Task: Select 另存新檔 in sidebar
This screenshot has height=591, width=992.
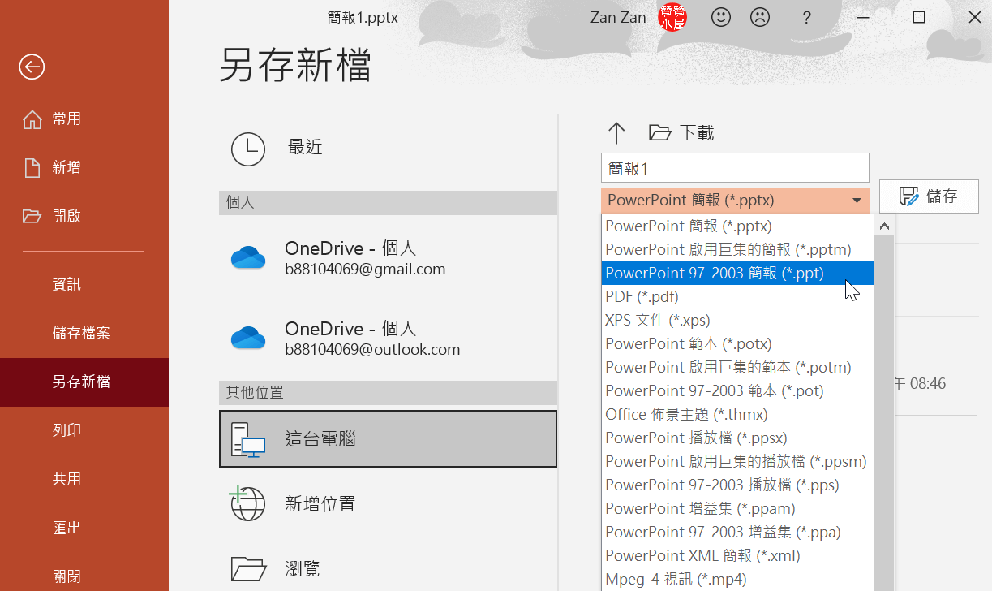Action: point(84,382)
